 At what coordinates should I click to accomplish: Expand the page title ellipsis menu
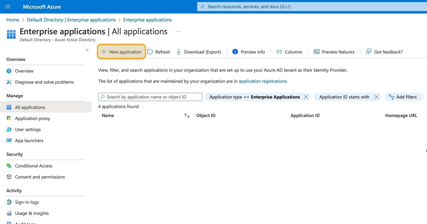pyautogui.click(x=179, y=31)
